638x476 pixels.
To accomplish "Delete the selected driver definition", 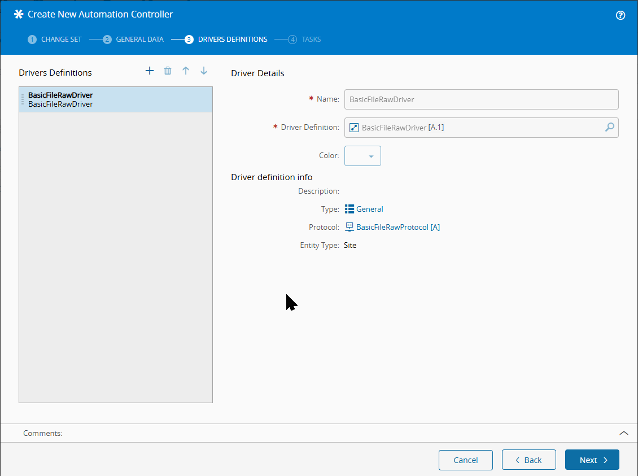I will pos(168,71).
